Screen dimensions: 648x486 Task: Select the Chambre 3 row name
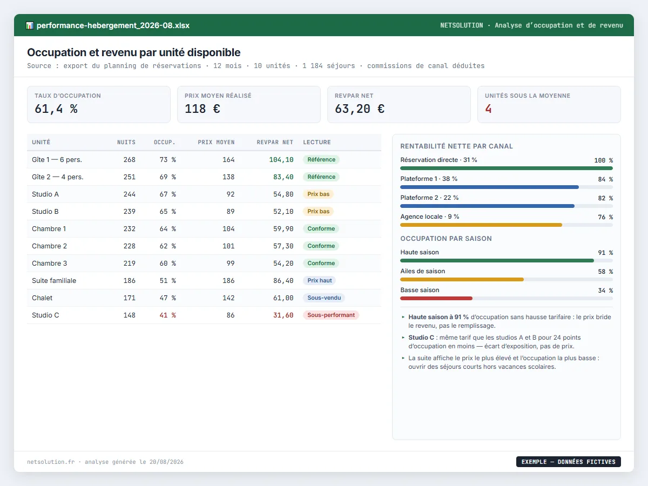click(x=50, y=264)
